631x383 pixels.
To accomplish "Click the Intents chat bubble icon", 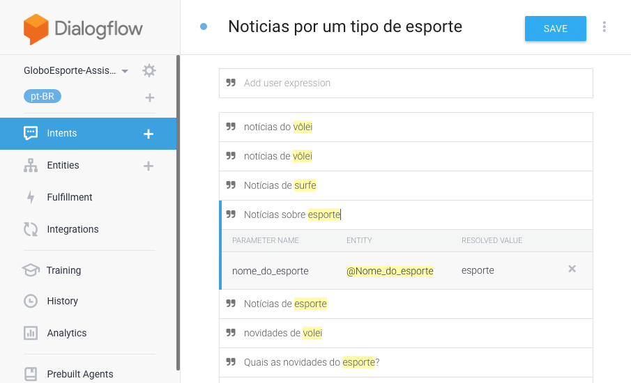I will click(31, 133).
